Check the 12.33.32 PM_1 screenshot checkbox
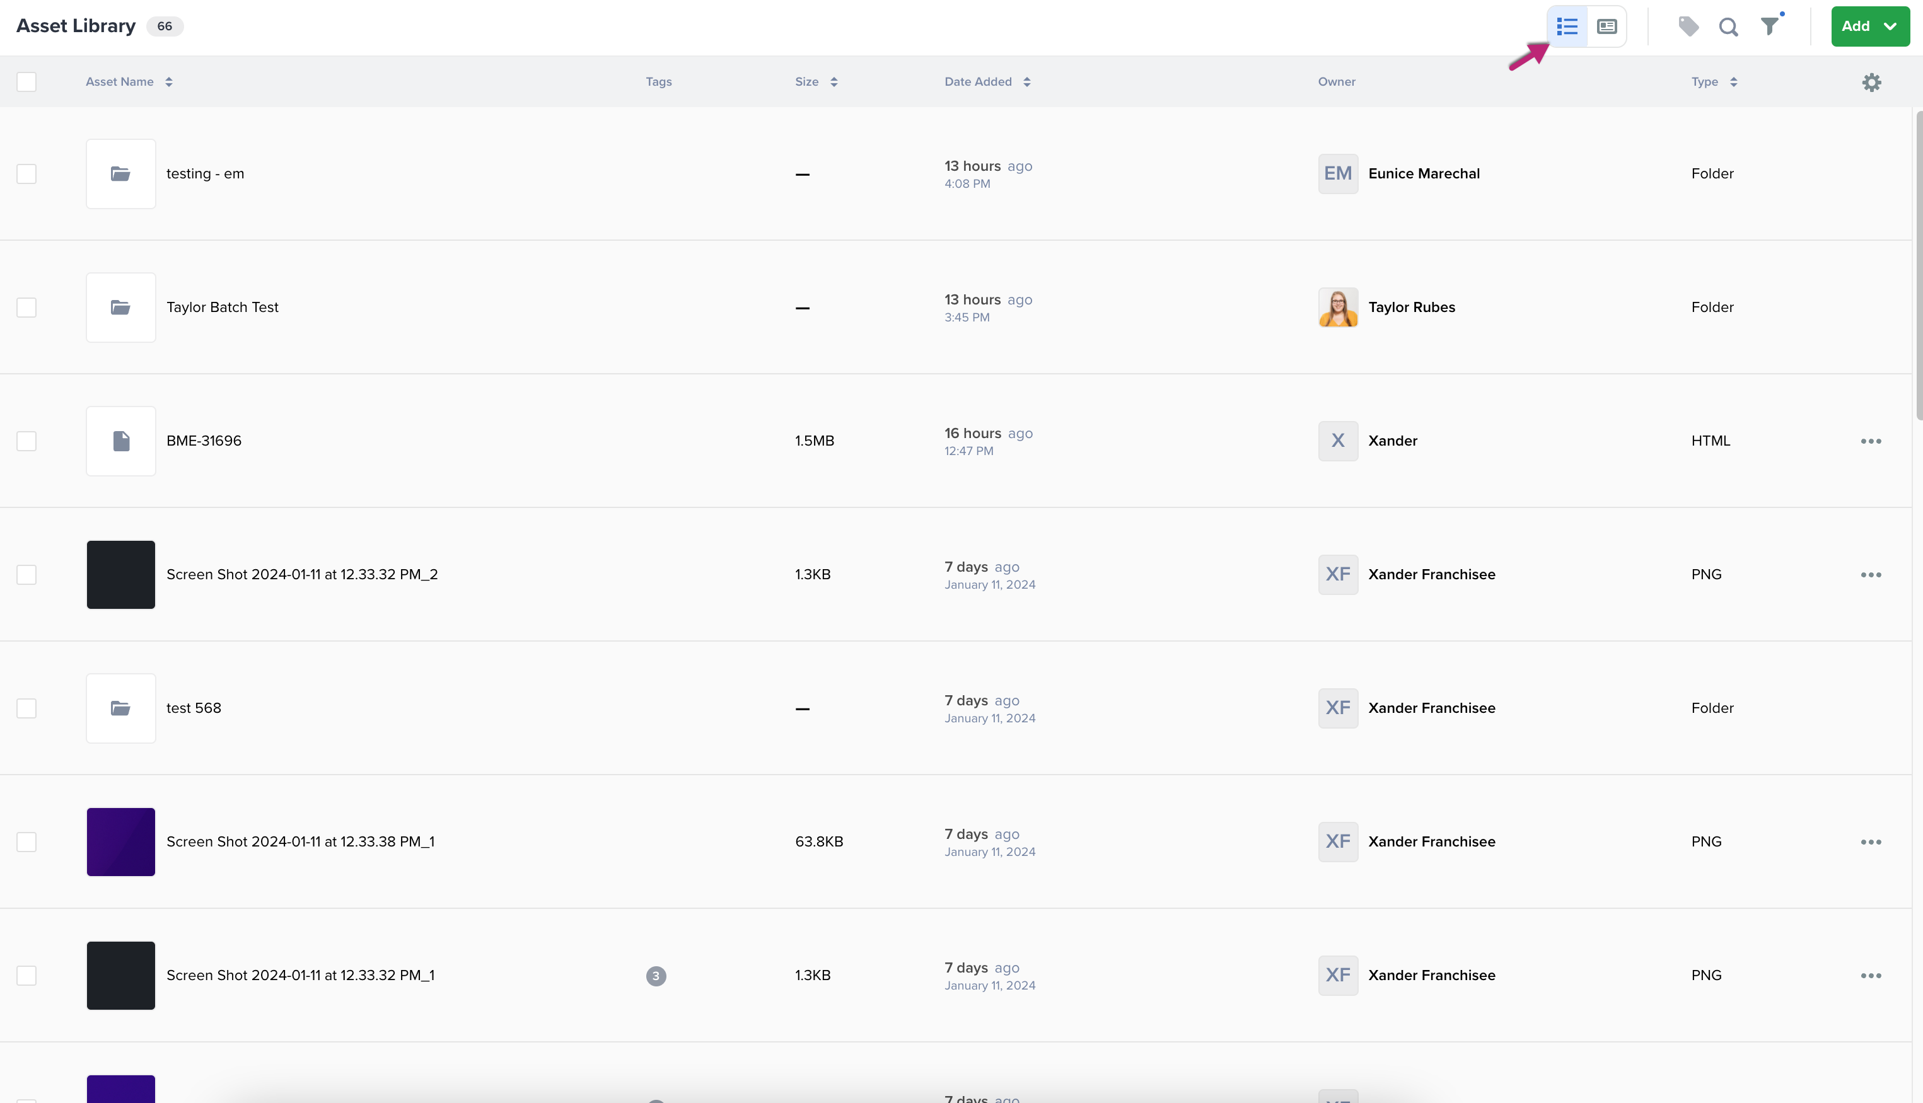The height and width of the screenshot is (1103, 1923). click(x=26, y=976)
